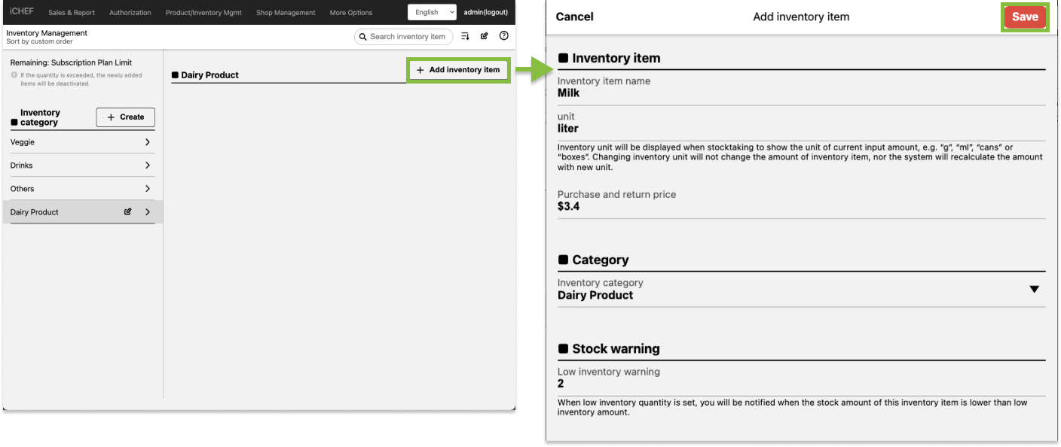The image size is (1061, 447).
Task: Expand the Others category chevron
Action: pos(148,189)
